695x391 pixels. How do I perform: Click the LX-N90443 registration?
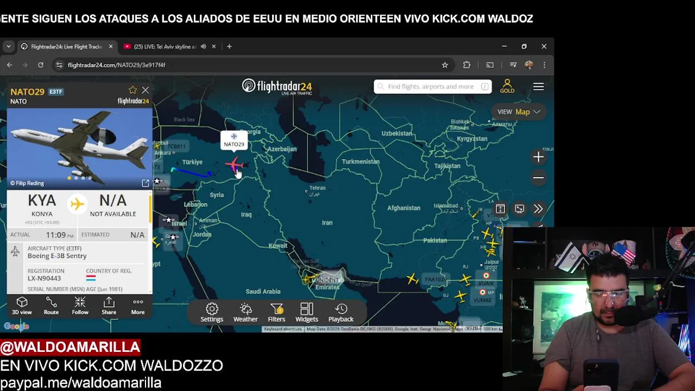44,279
